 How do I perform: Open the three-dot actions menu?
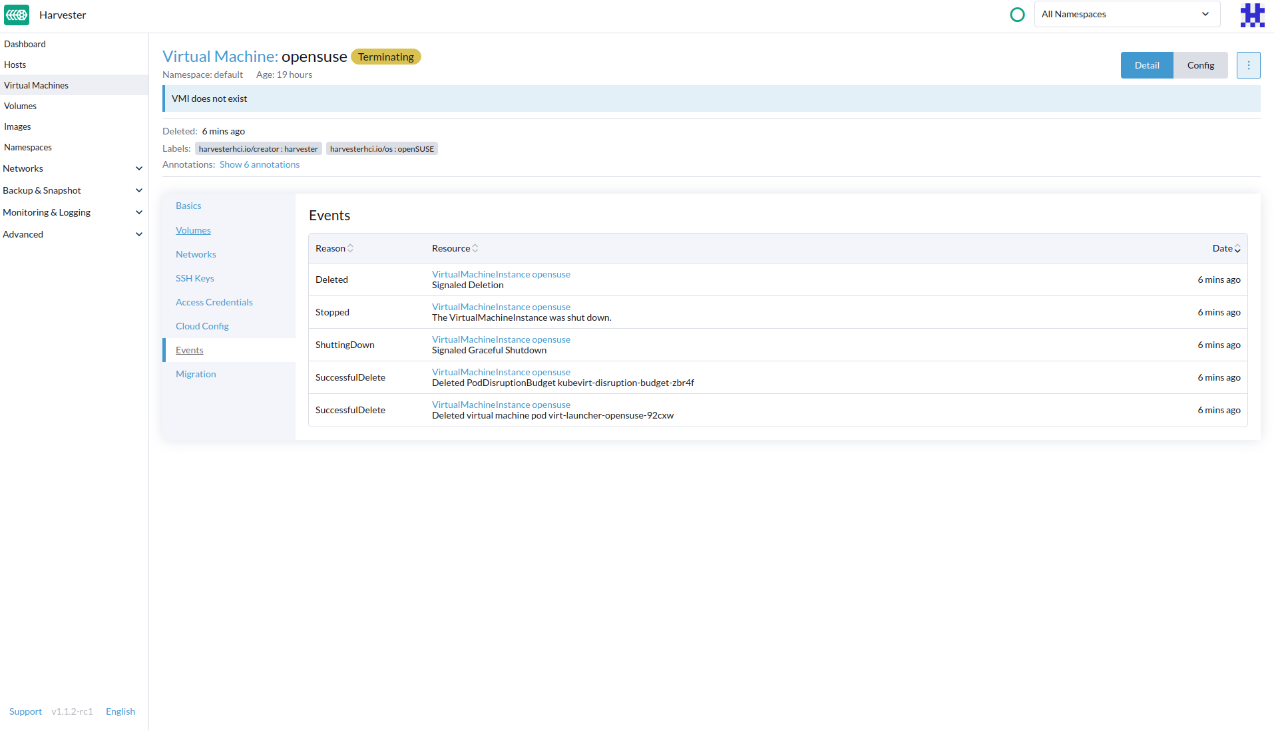tap(1249, 65)
